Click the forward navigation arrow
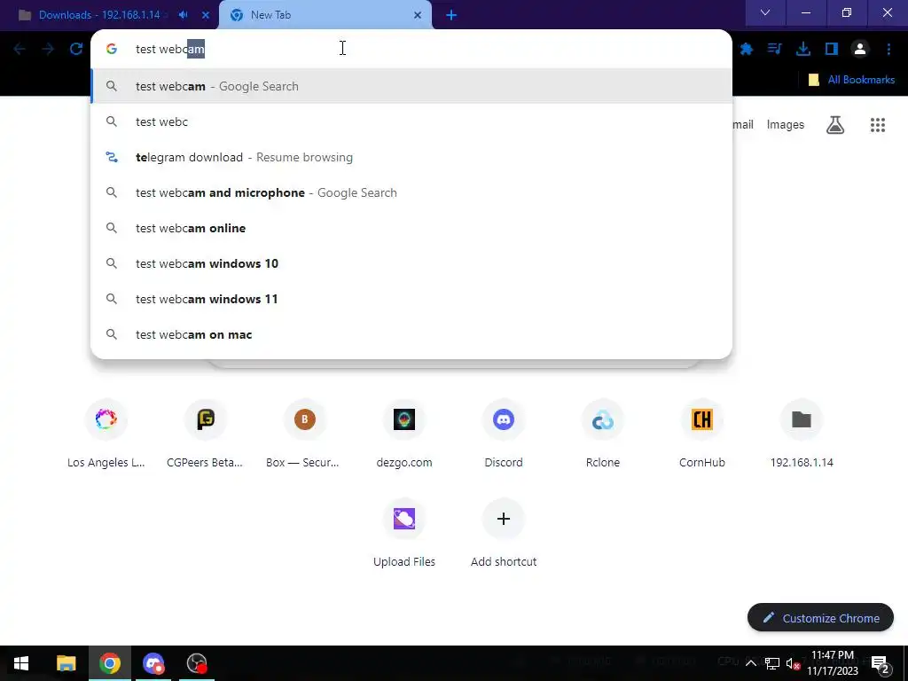Viewport: 908px width, 681px height. pos(48,50)
